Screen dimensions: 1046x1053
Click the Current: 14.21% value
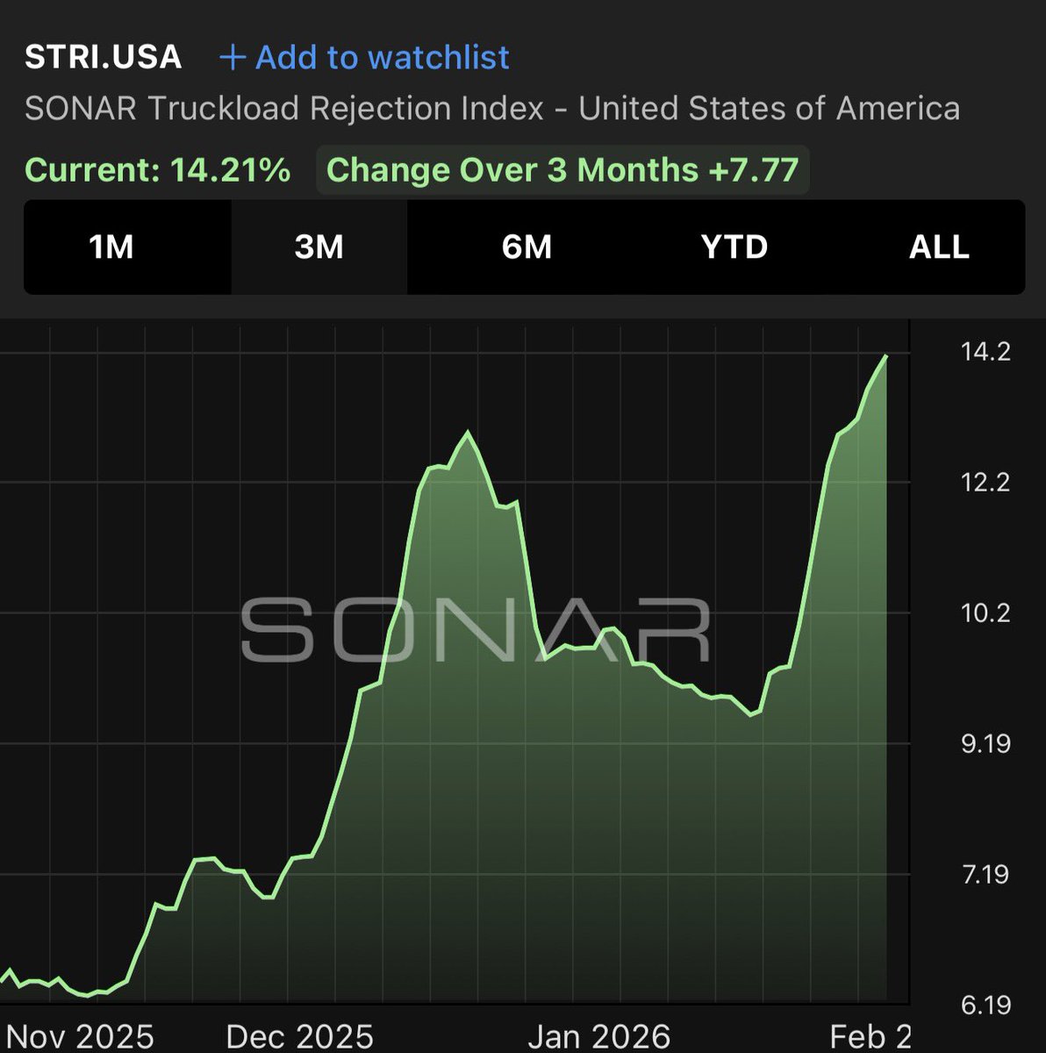tap(158, 169)
